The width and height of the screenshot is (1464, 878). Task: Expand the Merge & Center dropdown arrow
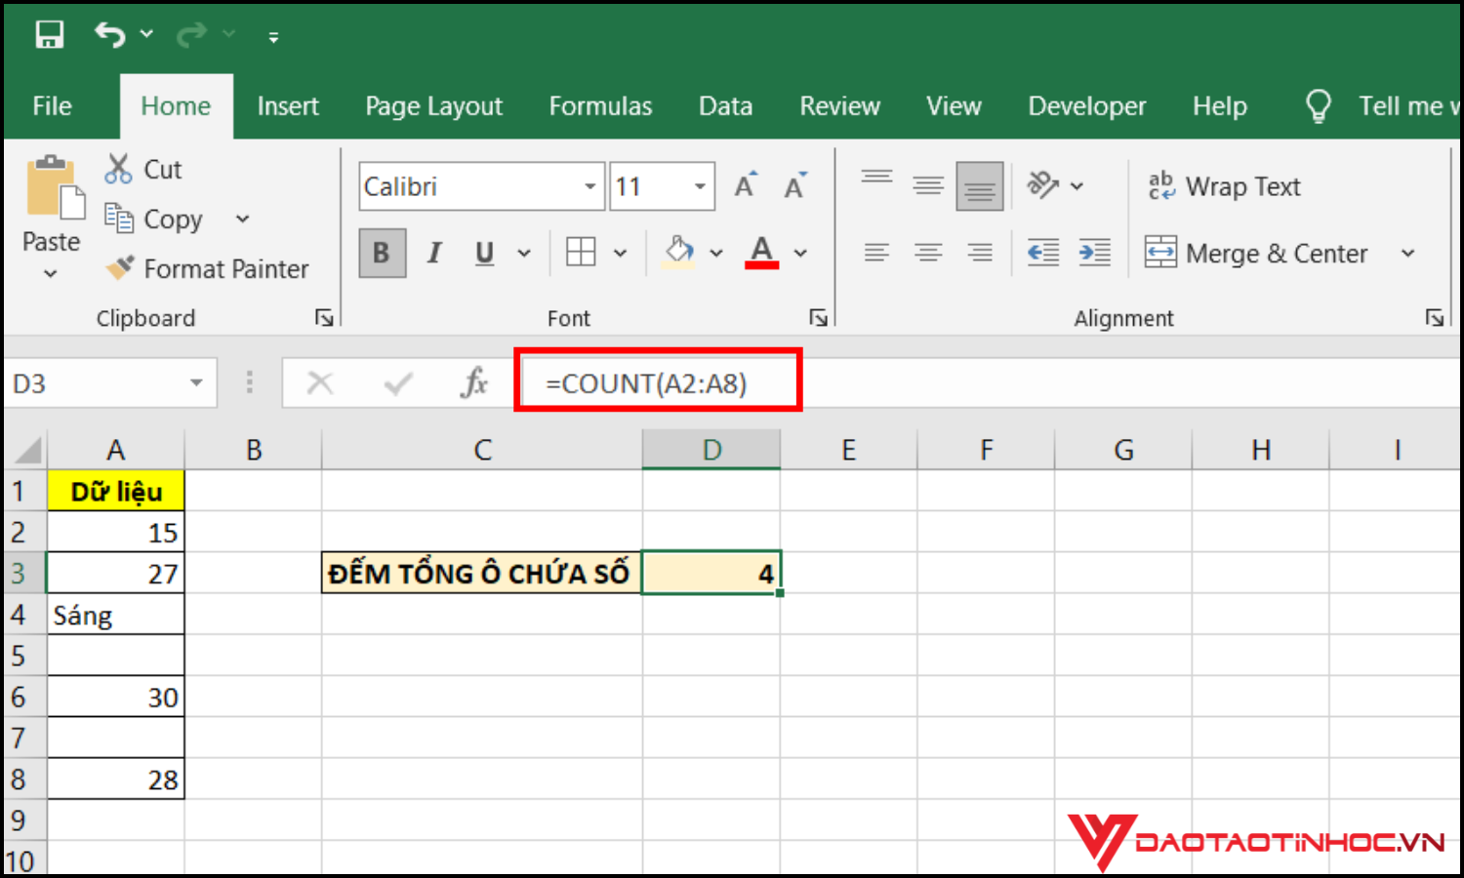click(1407, 254)
